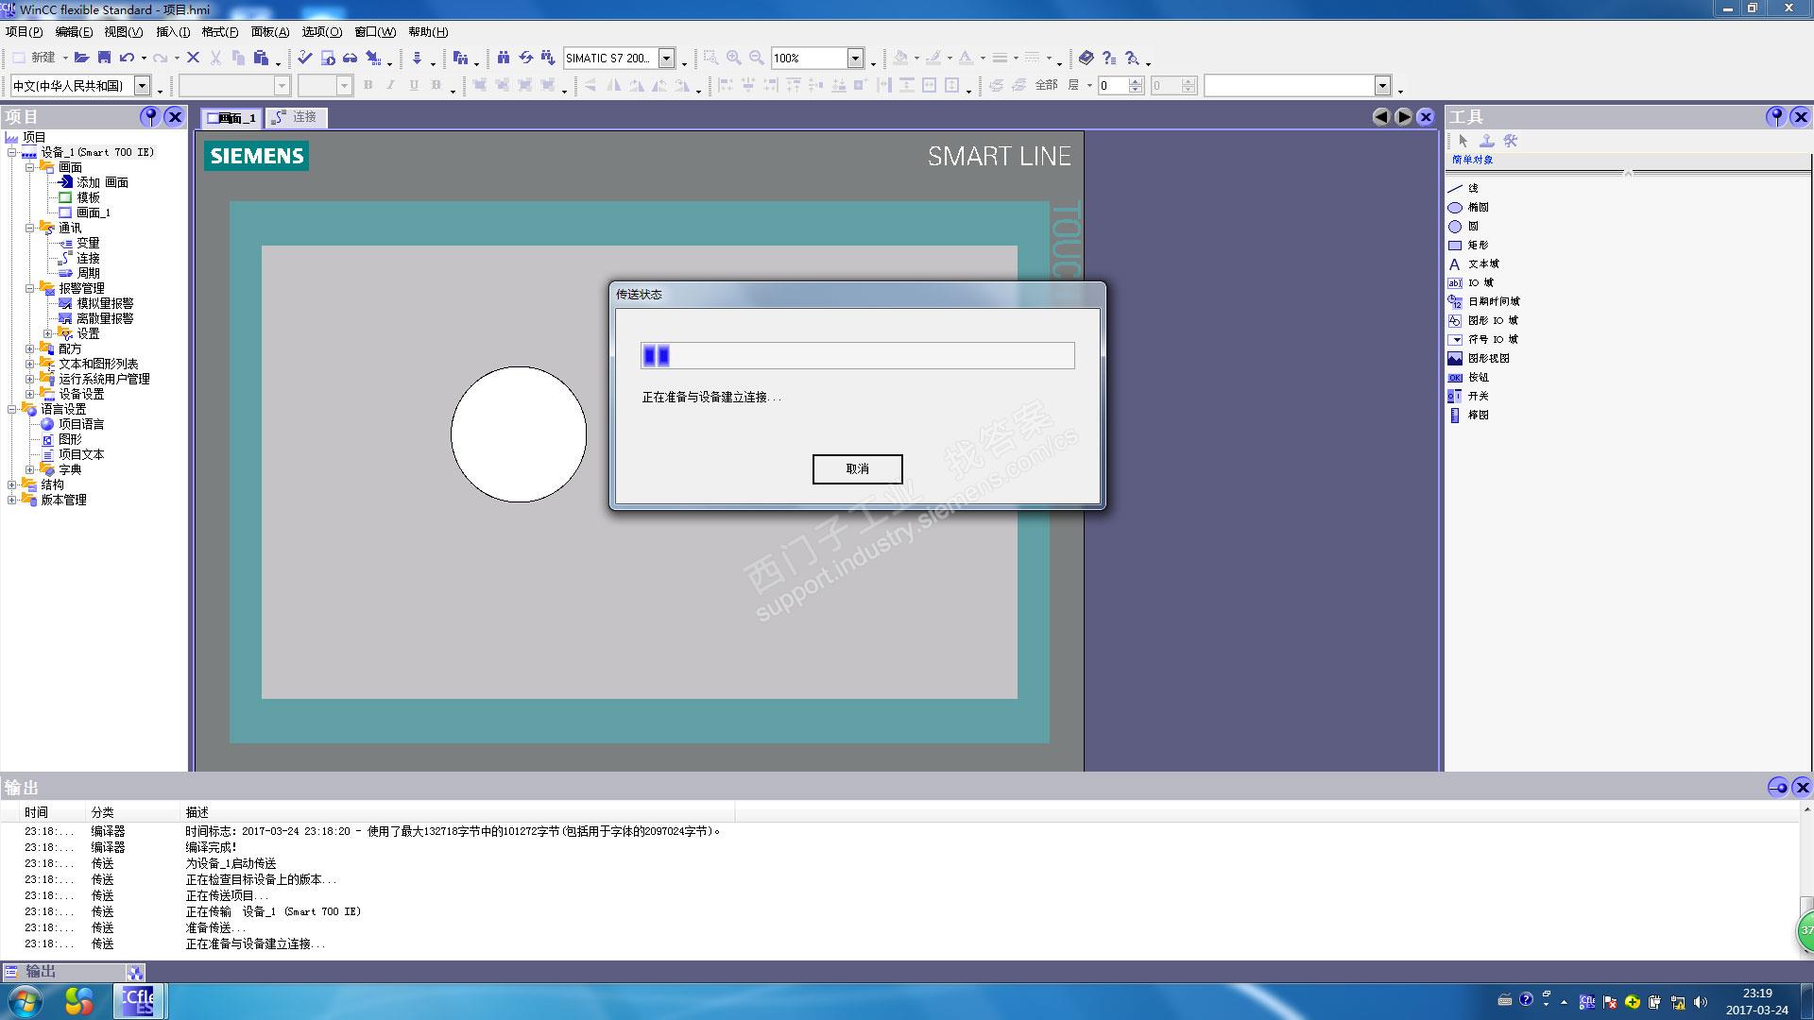Image resolution: width=1814 pixels, height=1020 pixels.
Task: Select the 椭圆 ellipse tool
Action: click(x=1478, y=207)
